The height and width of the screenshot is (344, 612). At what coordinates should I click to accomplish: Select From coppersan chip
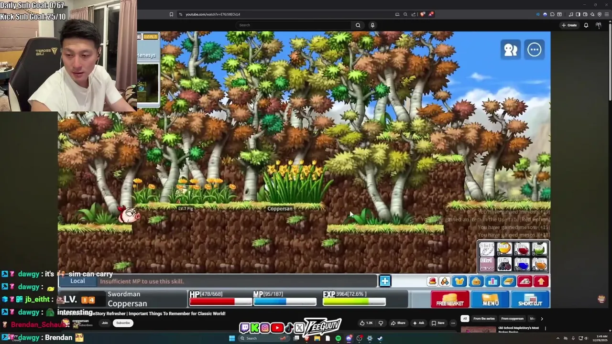click(512, 319)
